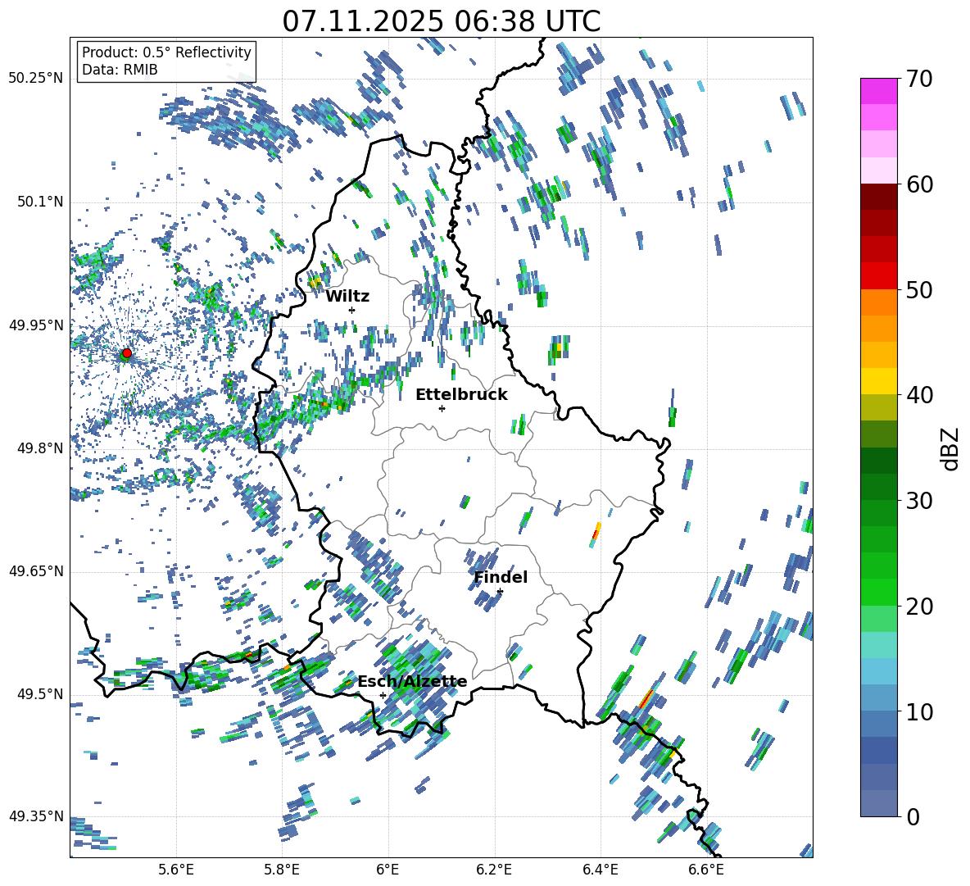Click the 49.95°N latitude label
970x886 pixels.
pos(36,325)
